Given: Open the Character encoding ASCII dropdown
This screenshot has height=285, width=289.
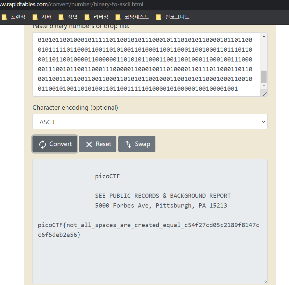Looking at the screenshot, I should (150, 122).
